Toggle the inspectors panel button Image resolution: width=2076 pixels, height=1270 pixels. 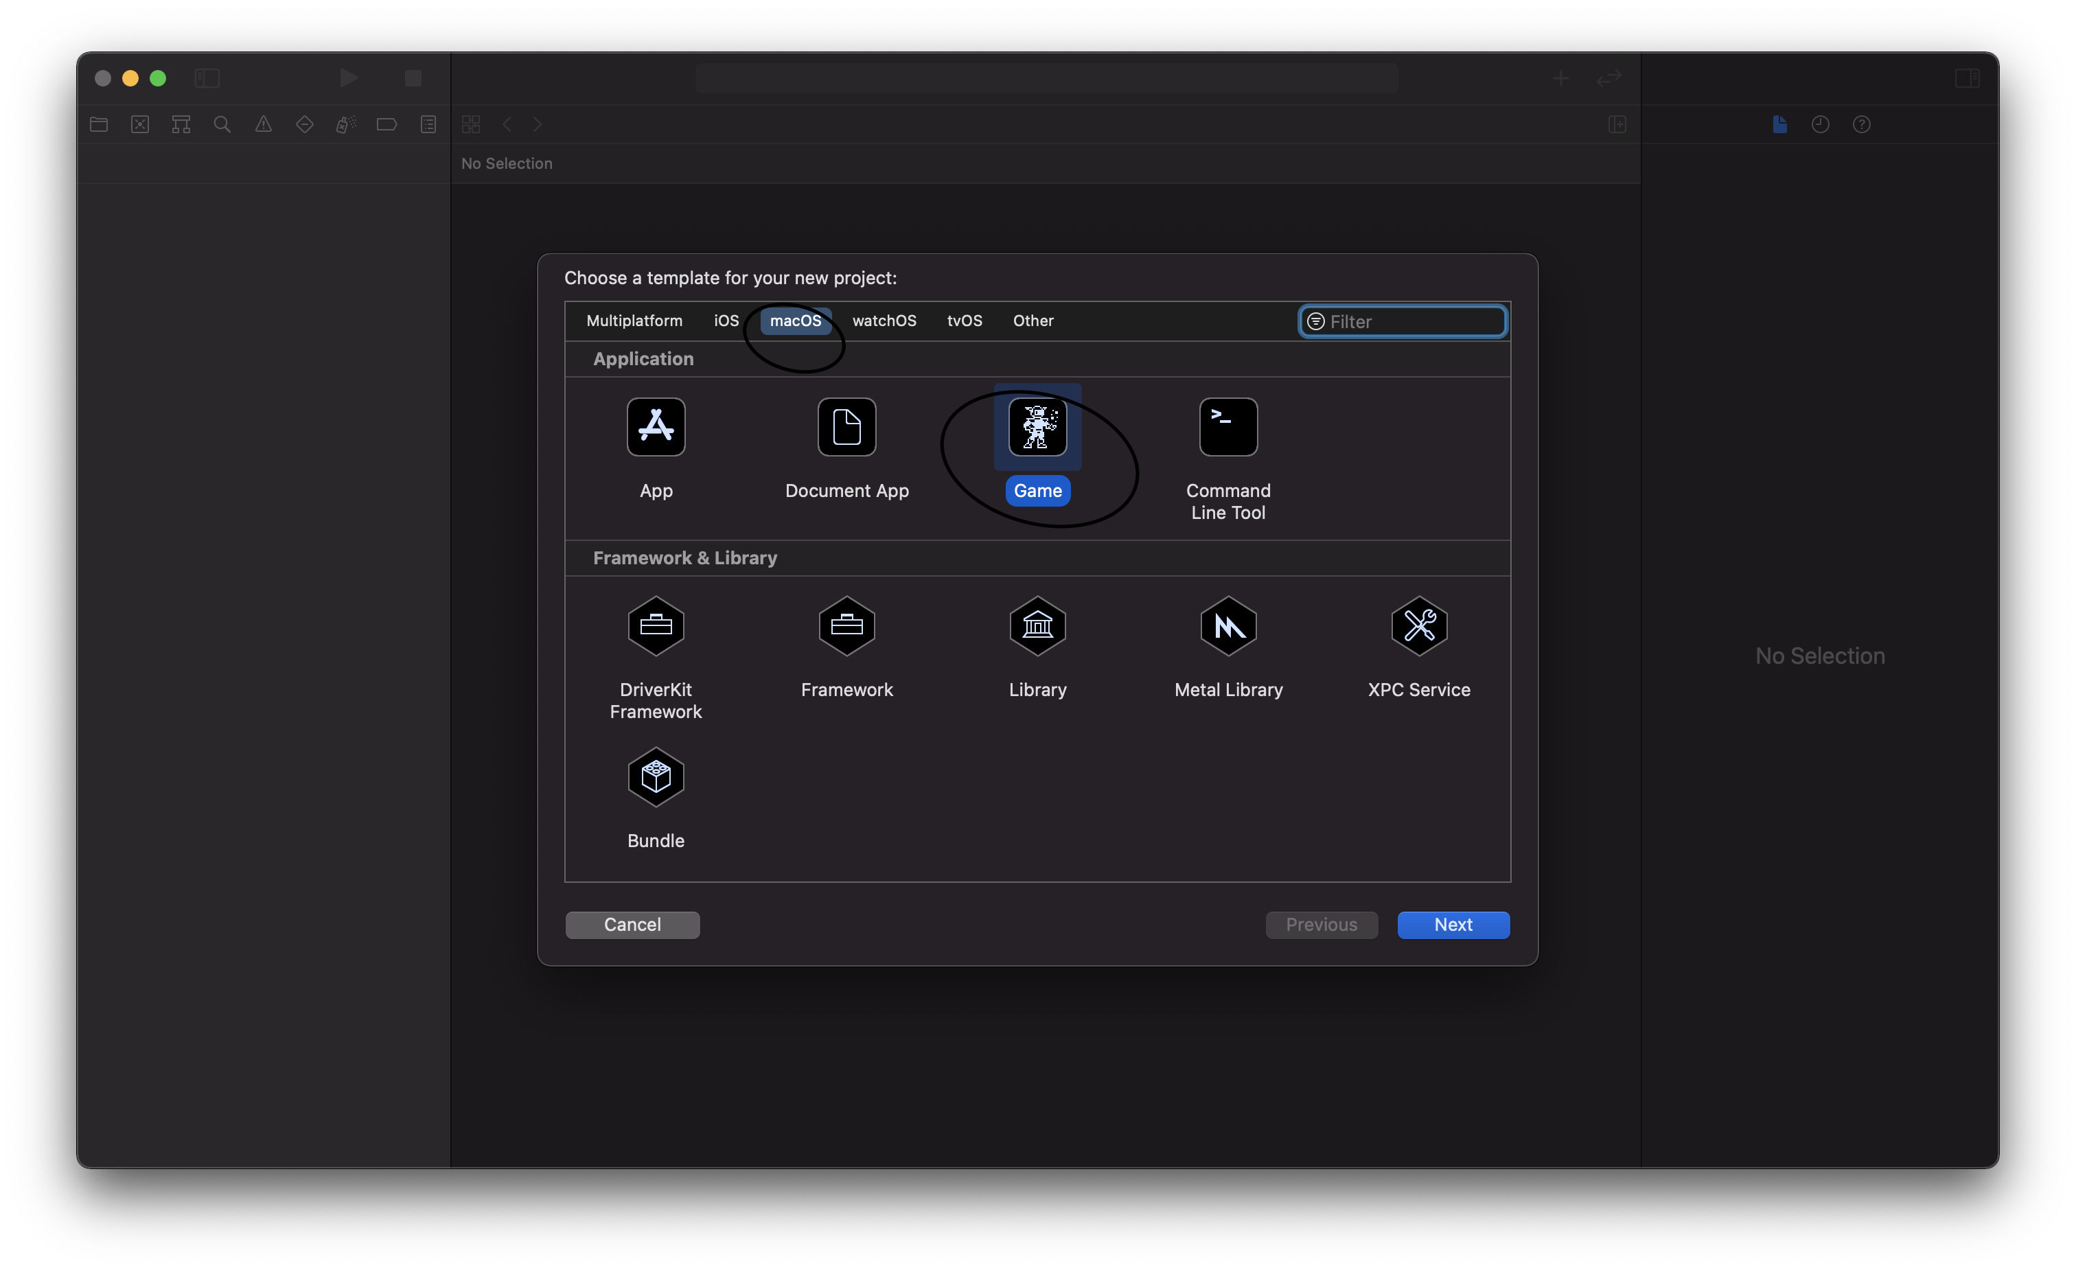tap(1966, 78)
